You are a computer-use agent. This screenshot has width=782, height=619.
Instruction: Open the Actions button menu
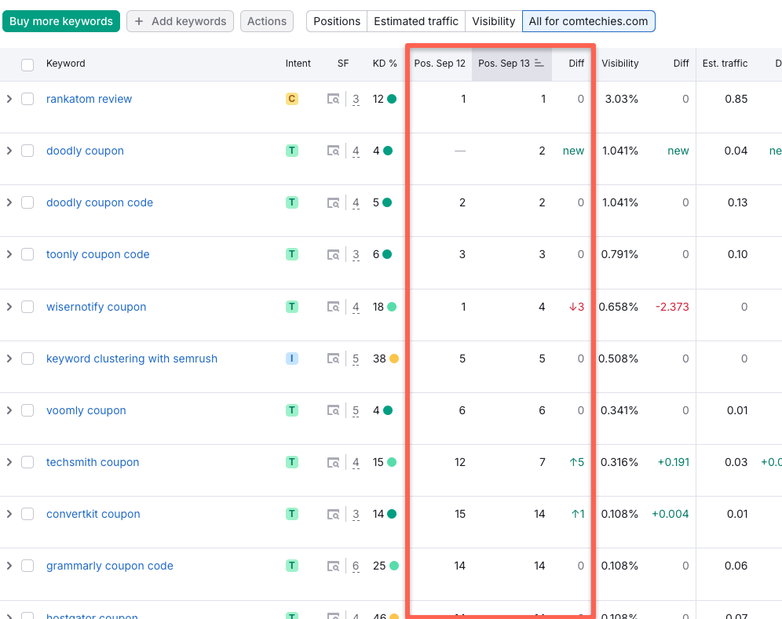coord(267,21)
